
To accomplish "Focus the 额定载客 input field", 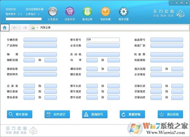I will point(103,75).
